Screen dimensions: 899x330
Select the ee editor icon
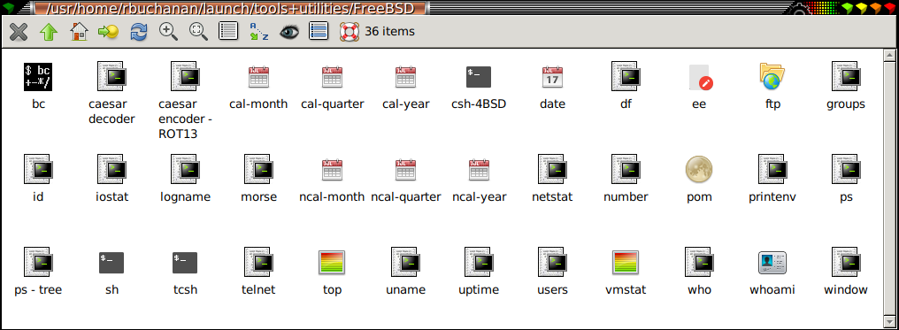pos(700,77)
